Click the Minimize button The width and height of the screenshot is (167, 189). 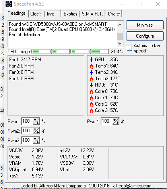(x=145, y=25)
